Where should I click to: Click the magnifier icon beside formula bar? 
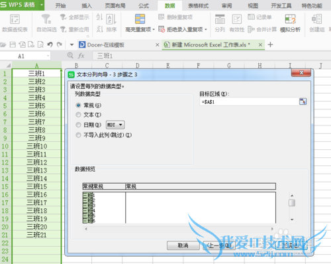pyautogui.click(x=70, y=55)
